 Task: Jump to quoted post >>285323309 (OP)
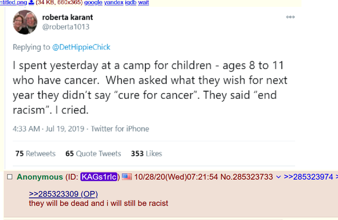tap(63, 194)
